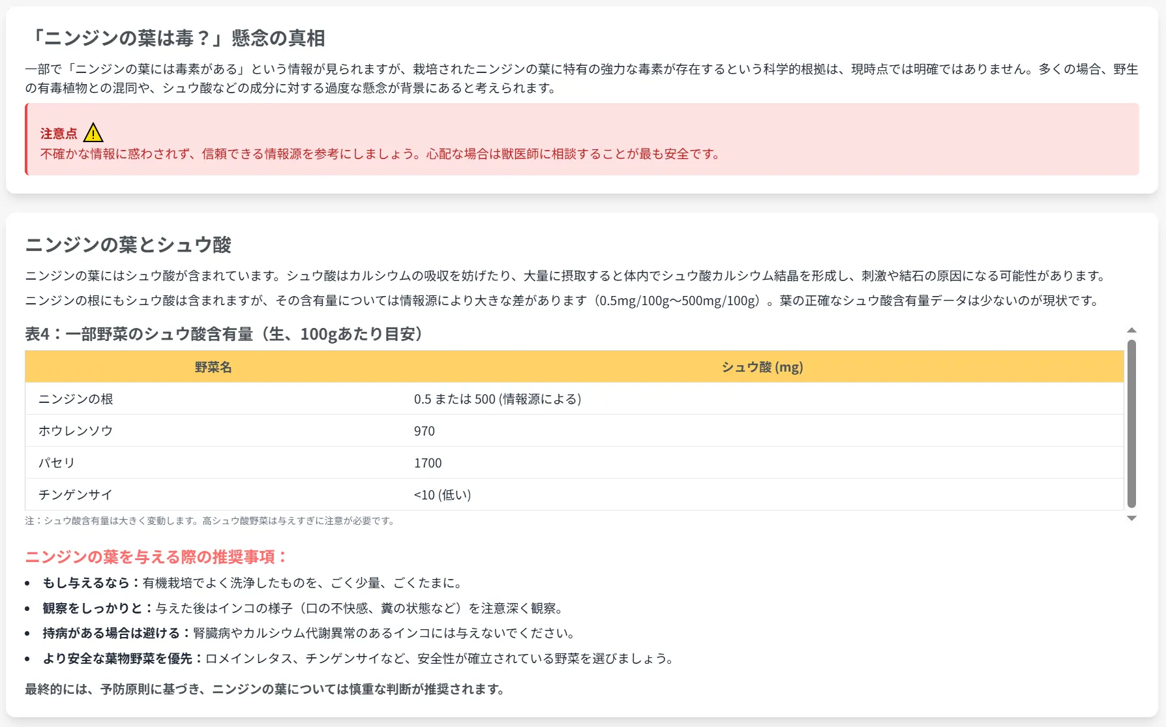Click the table scrollbar down arrow
The height and width of the screenshot is (727, 1166).
[1131, 518]
